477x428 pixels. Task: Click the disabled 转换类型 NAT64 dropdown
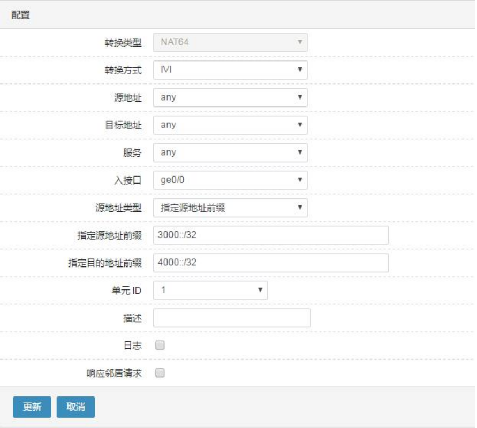230,42
